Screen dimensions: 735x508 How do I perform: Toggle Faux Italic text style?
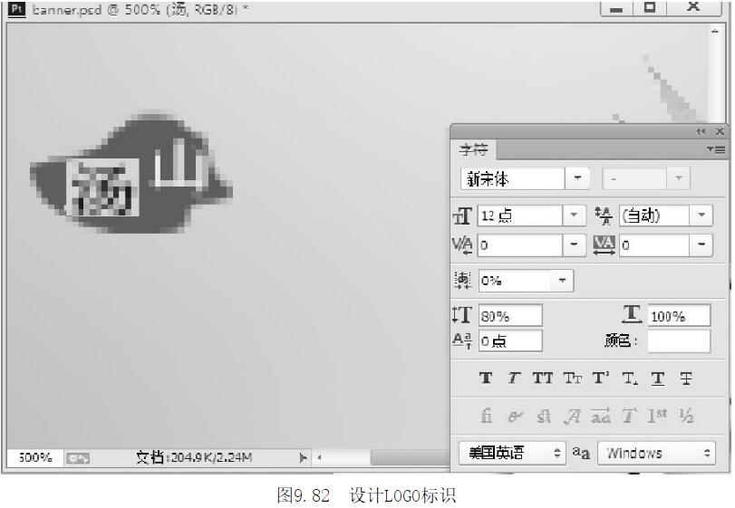tap(514, 378)
